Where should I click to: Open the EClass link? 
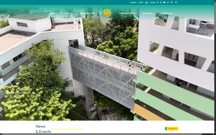[153, 2]
